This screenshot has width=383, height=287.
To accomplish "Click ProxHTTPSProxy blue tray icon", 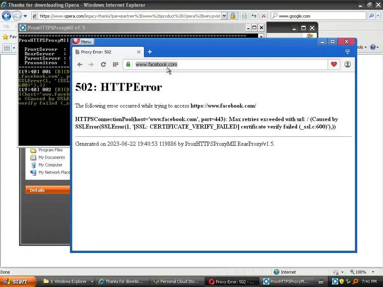I will pyautogui.click(x=335, y=281).
